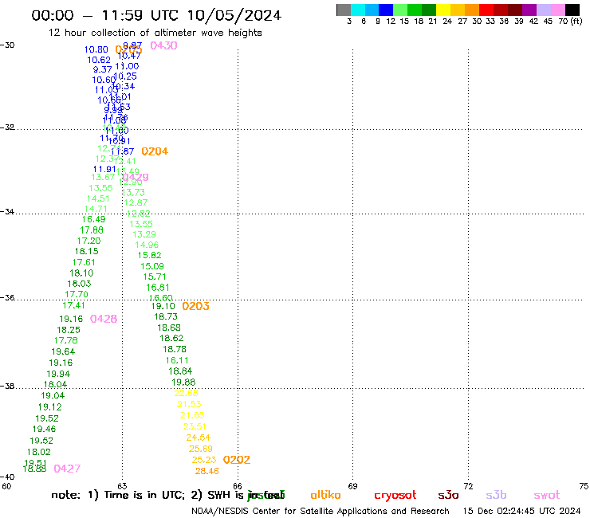Click the wave height value 17.41

pos(73,305)
